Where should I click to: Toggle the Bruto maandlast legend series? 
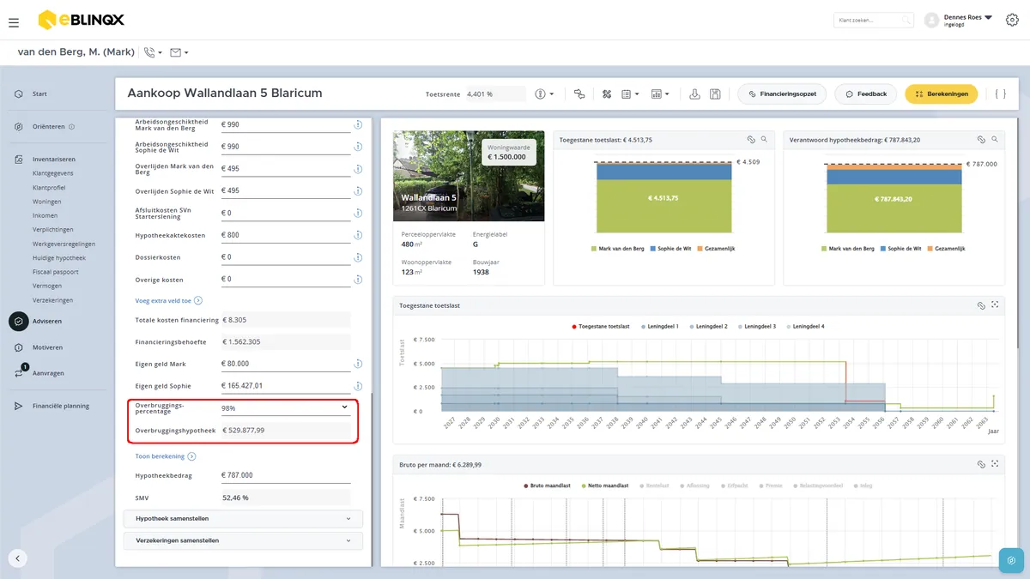(x=548, y=486)
